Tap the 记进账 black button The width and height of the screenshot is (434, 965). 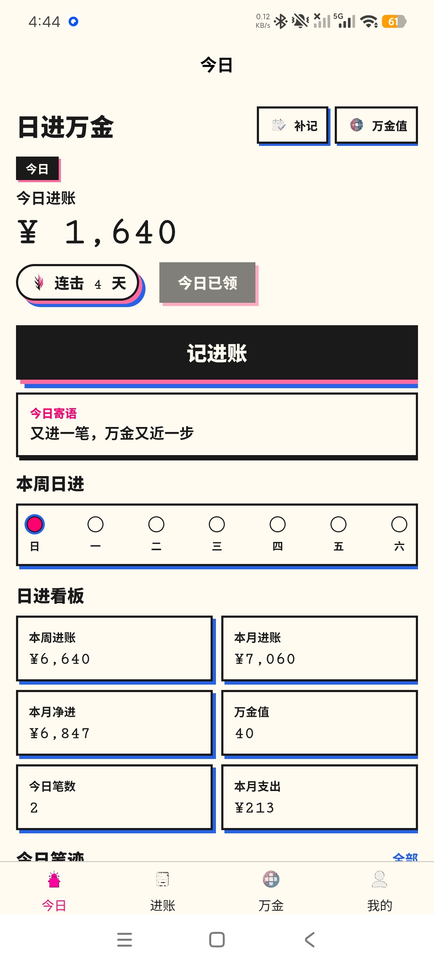point(217,353)
